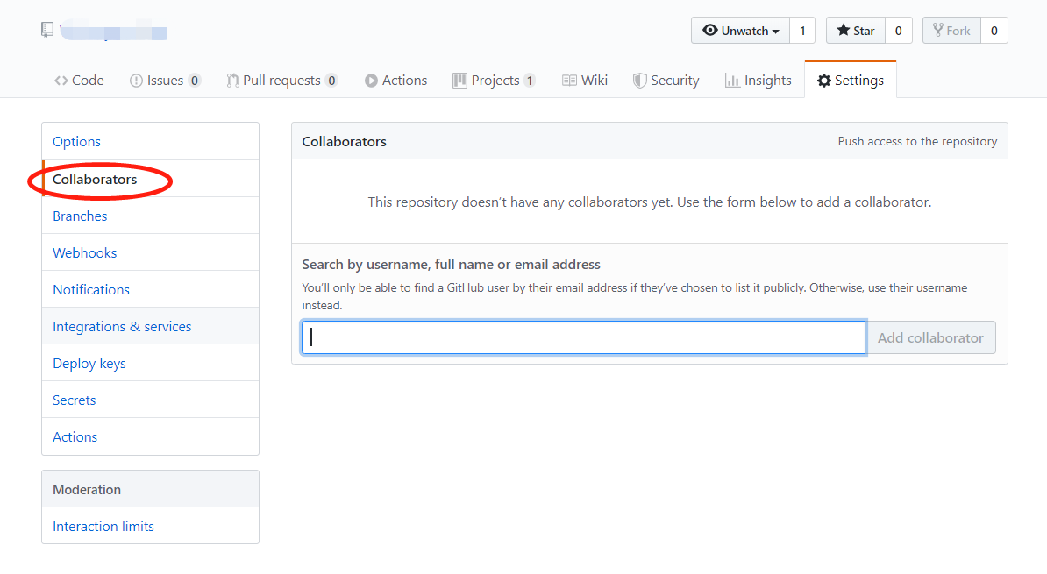Click the Issues exclamation icon
Image resolution: width=1047 pixels, height=574 pixels.
[x=136, y=81]
